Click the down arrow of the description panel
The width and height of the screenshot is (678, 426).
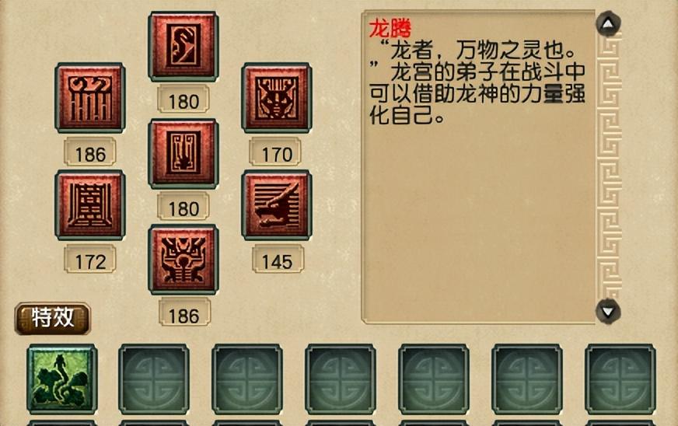click(x=608, y=311)
